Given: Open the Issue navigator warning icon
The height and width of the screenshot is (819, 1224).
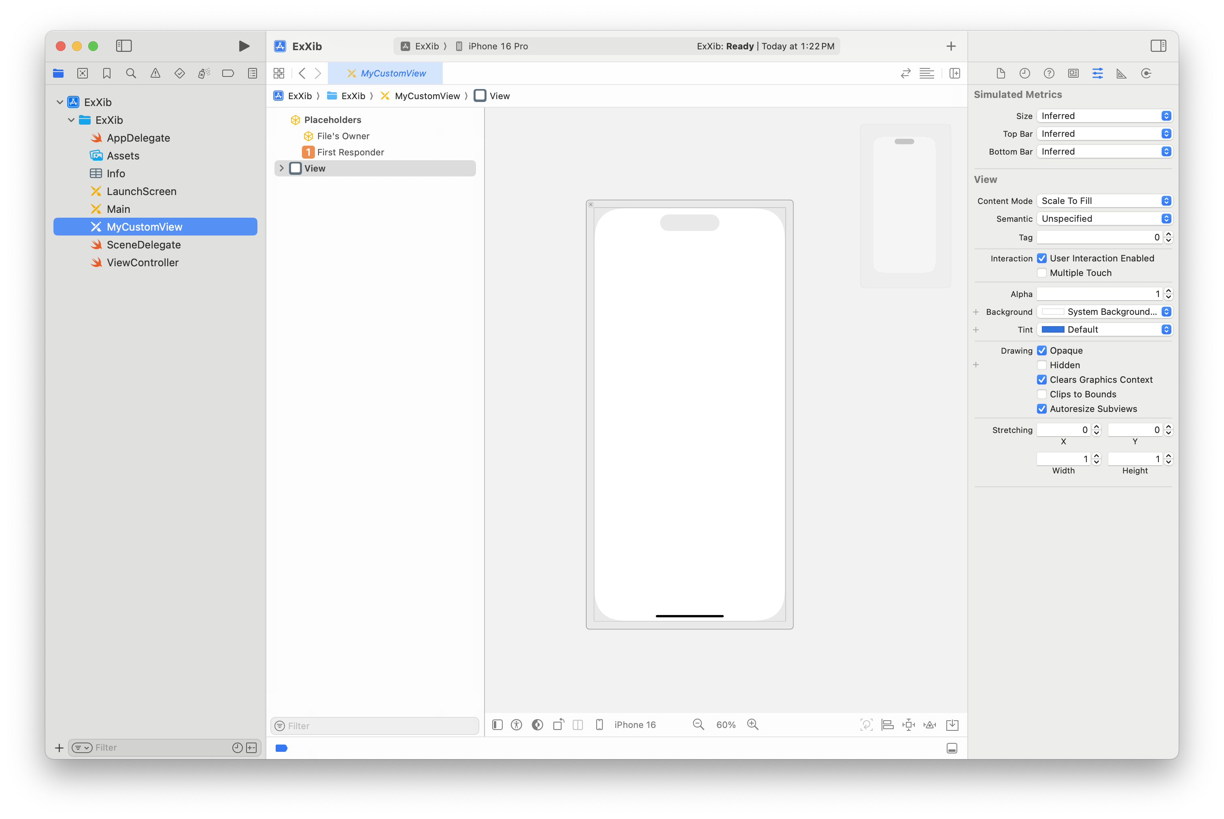Looking at the screenshot, I should point(155,74).
